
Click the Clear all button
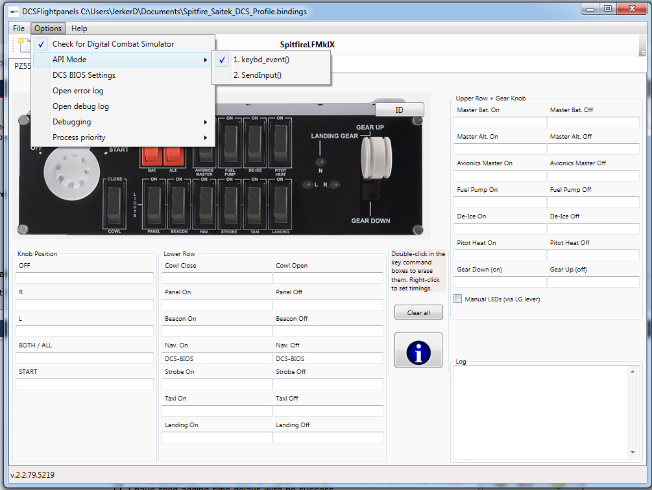pos(418,312)
